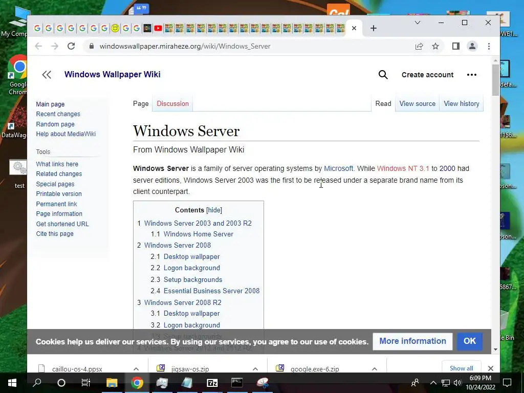Jump to Windows Server 2003 and 2003 R2
The image size is (524, 393).
tap(198, 223)
